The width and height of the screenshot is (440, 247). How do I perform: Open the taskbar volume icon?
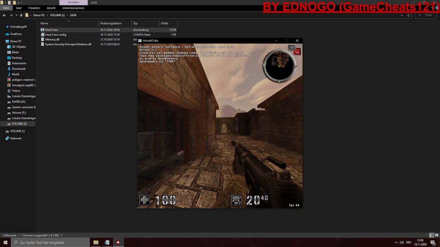(x=401, y=243)
